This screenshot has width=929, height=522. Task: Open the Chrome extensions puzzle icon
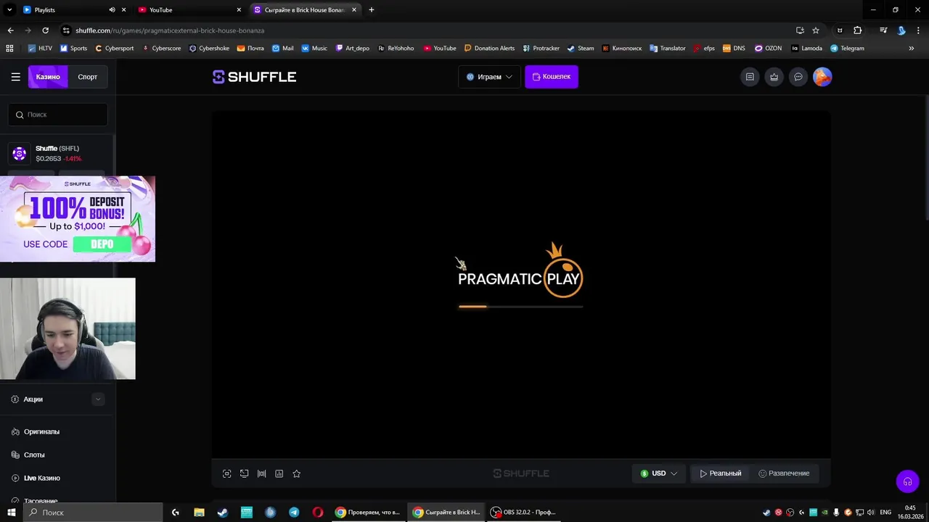point(858,30)
